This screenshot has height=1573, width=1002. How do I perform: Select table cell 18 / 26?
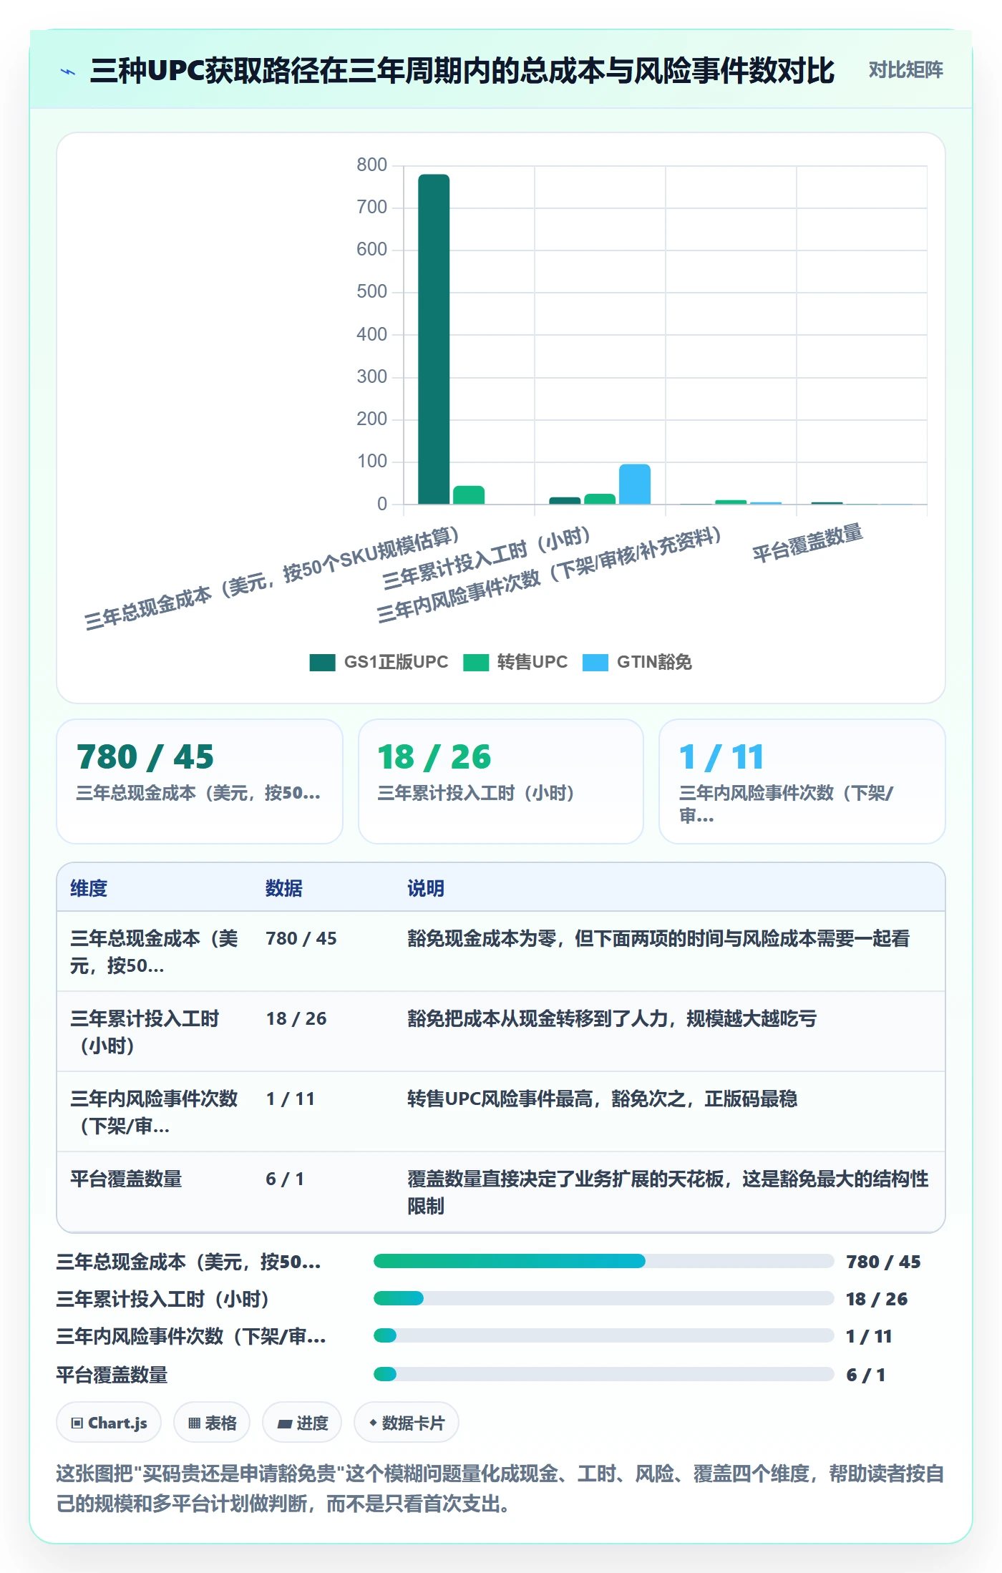coord(296,1018)
